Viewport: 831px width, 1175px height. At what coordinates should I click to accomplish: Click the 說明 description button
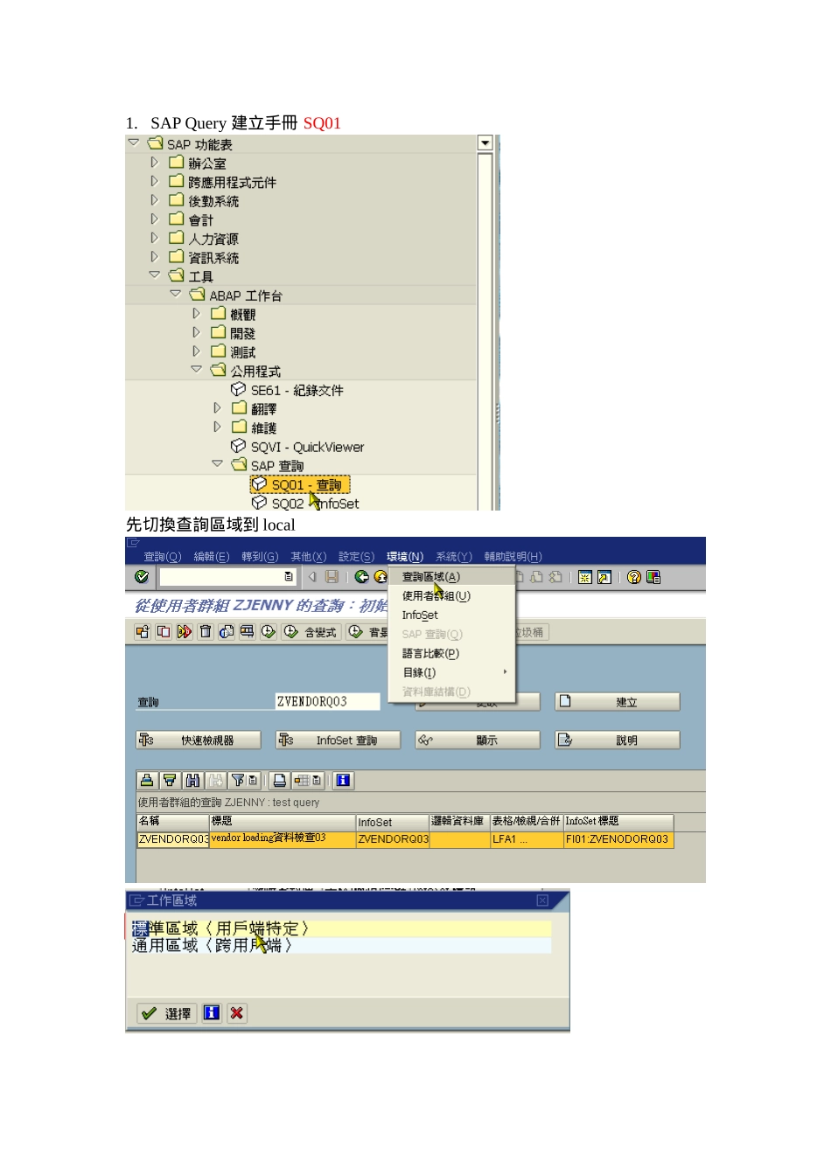coord(618,740)
